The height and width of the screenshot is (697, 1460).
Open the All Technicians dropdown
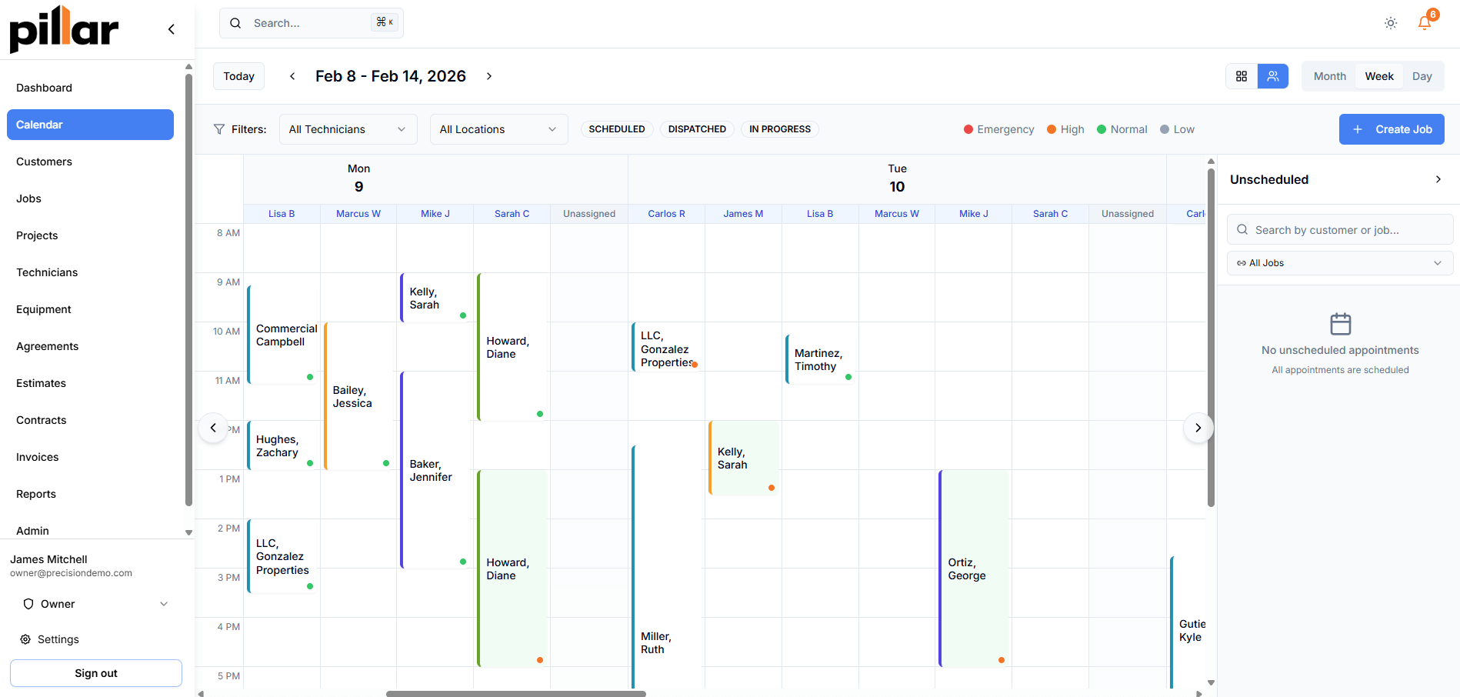coord(348,129)
